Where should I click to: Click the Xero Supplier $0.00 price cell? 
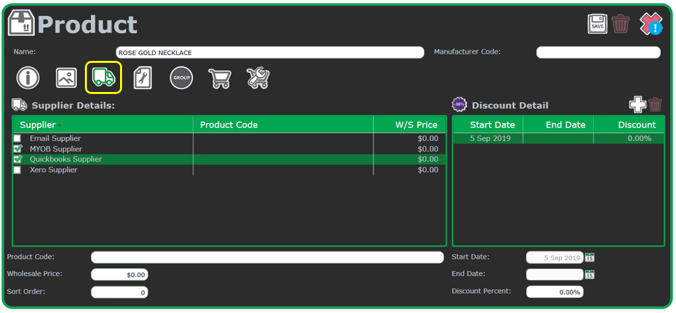(x=409, y=170)
